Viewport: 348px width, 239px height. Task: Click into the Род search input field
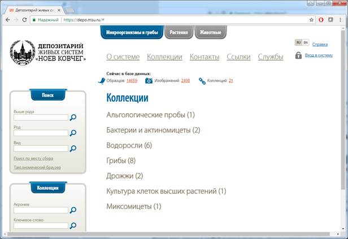[x=41, y=133]
